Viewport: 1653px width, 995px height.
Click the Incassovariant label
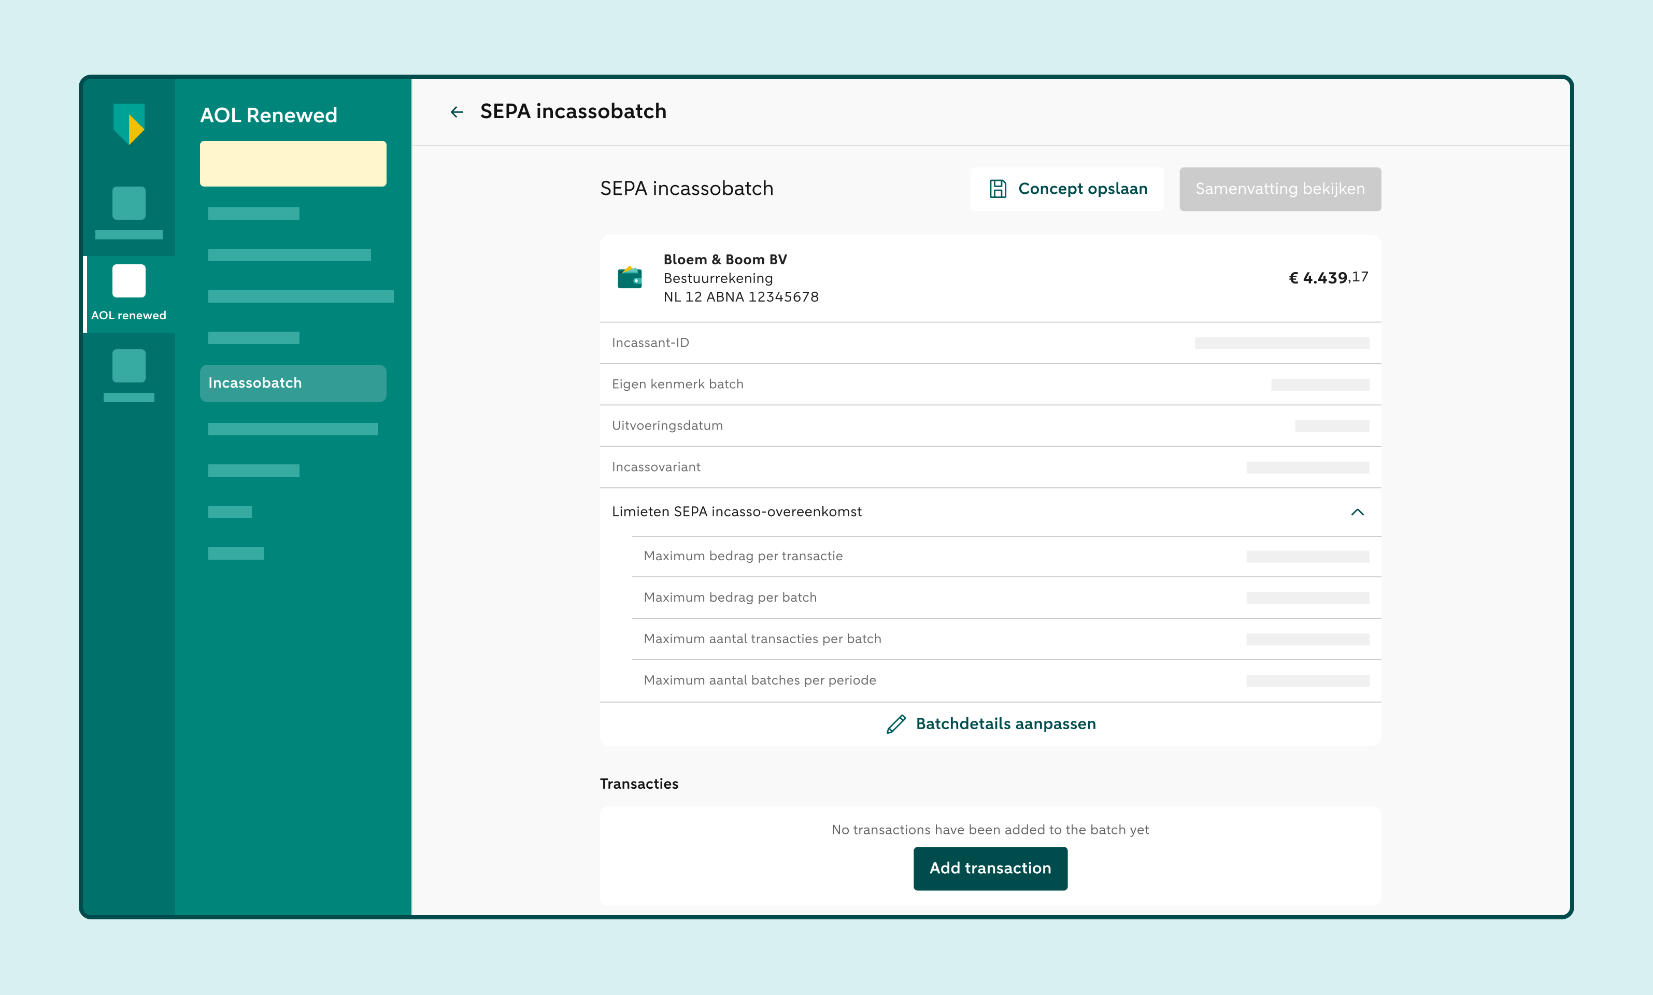(656, 467)
